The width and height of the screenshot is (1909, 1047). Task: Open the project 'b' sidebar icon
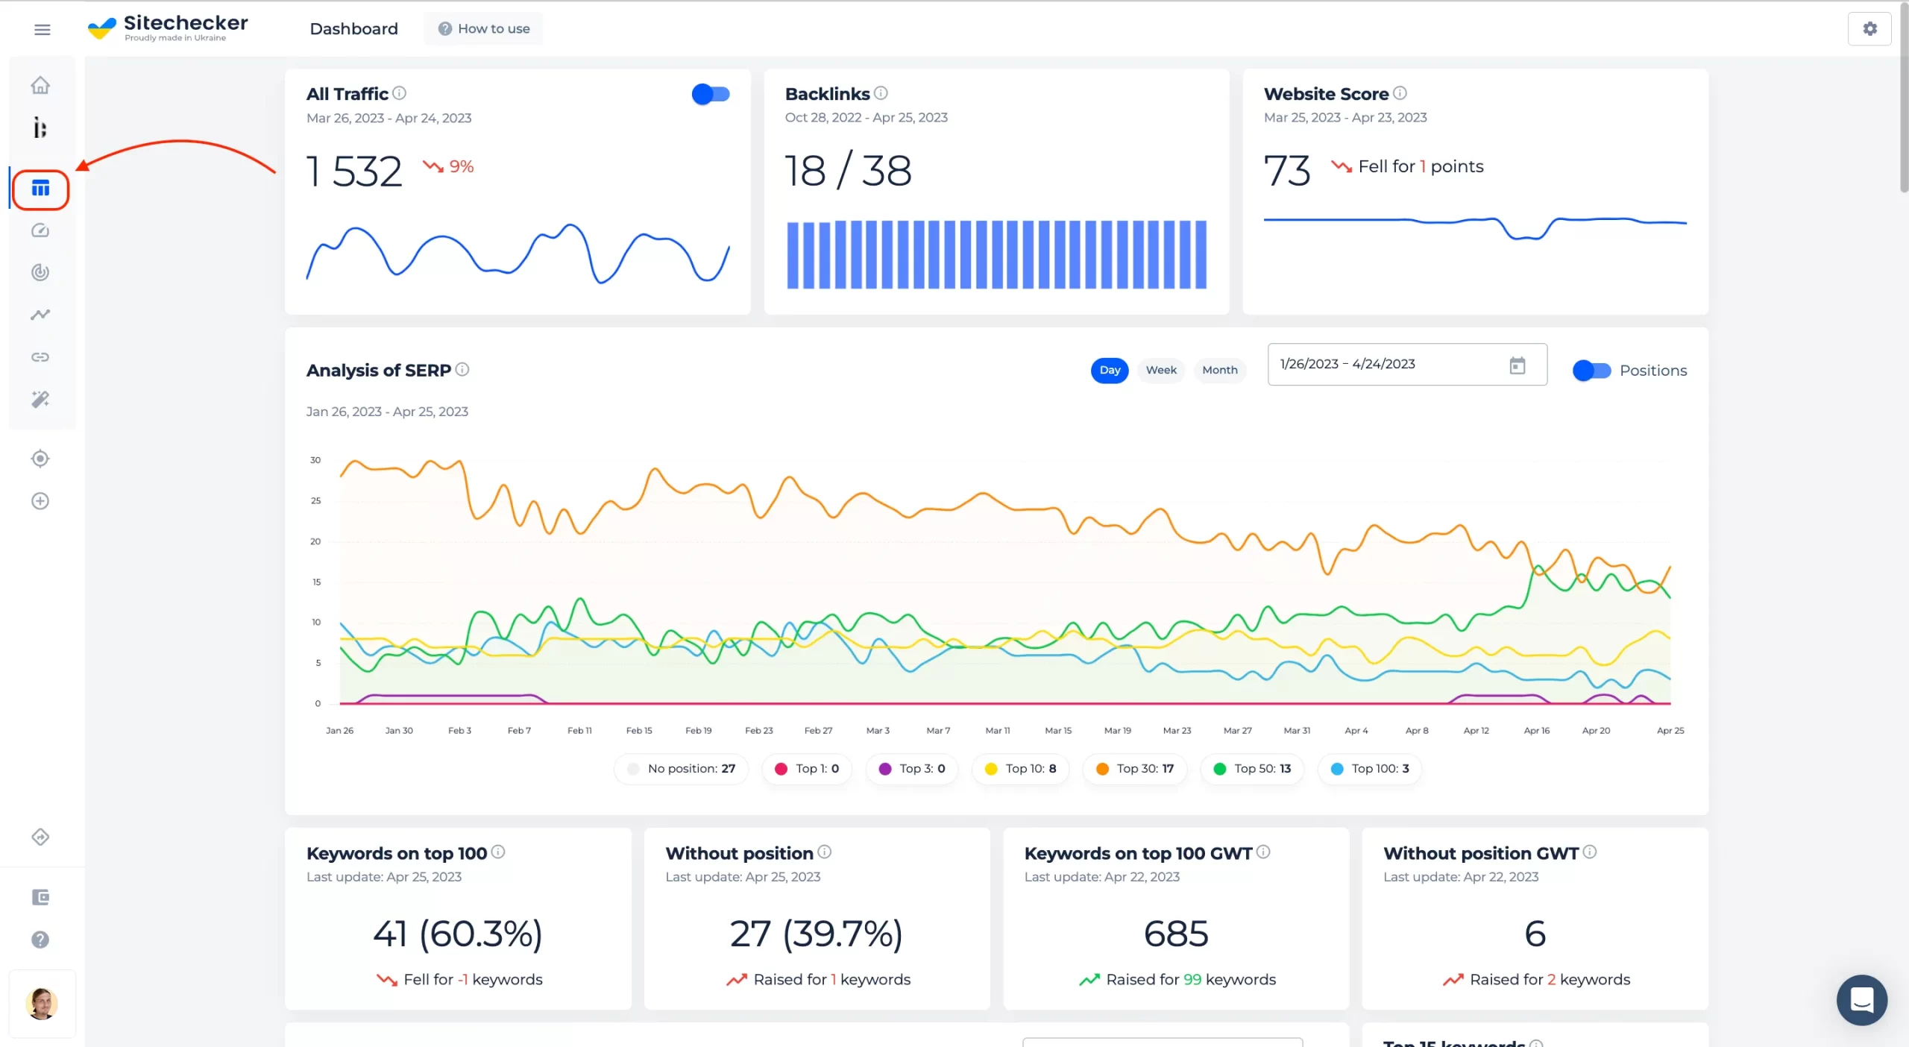coord(40,128)
